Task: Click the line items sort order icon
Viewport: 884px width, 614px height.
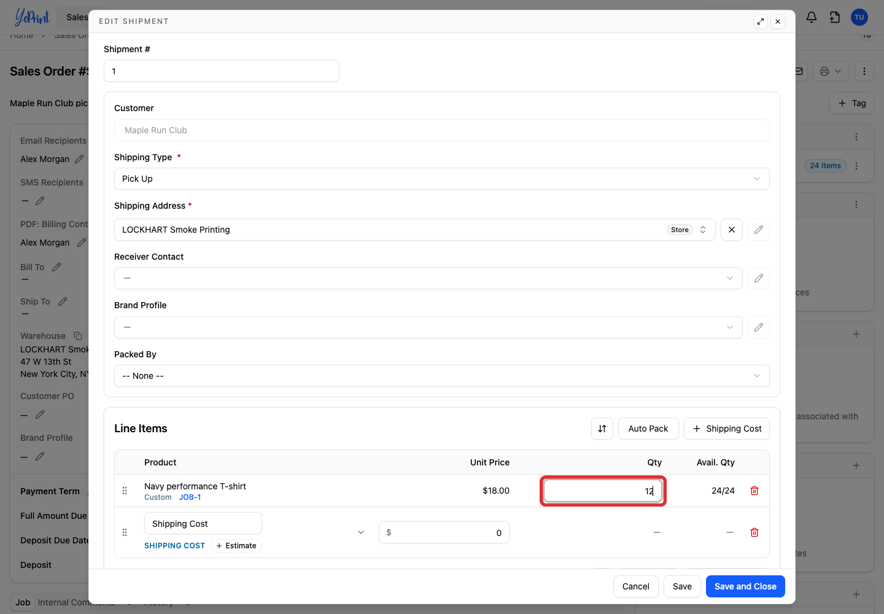Action: tap(602, 429)
